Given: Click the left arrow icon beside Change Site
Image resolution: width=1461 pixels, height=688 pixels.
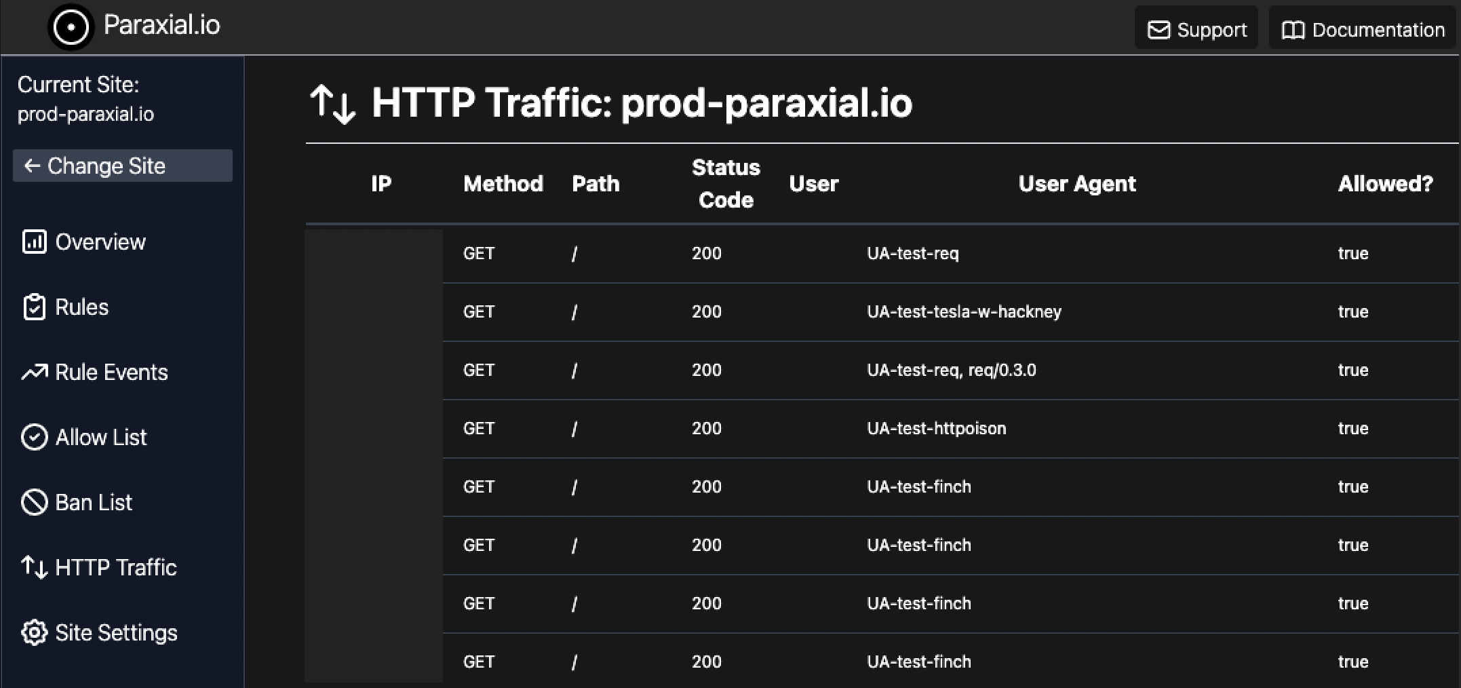Looking at the screenshot, I should click(x=32, y=166).
